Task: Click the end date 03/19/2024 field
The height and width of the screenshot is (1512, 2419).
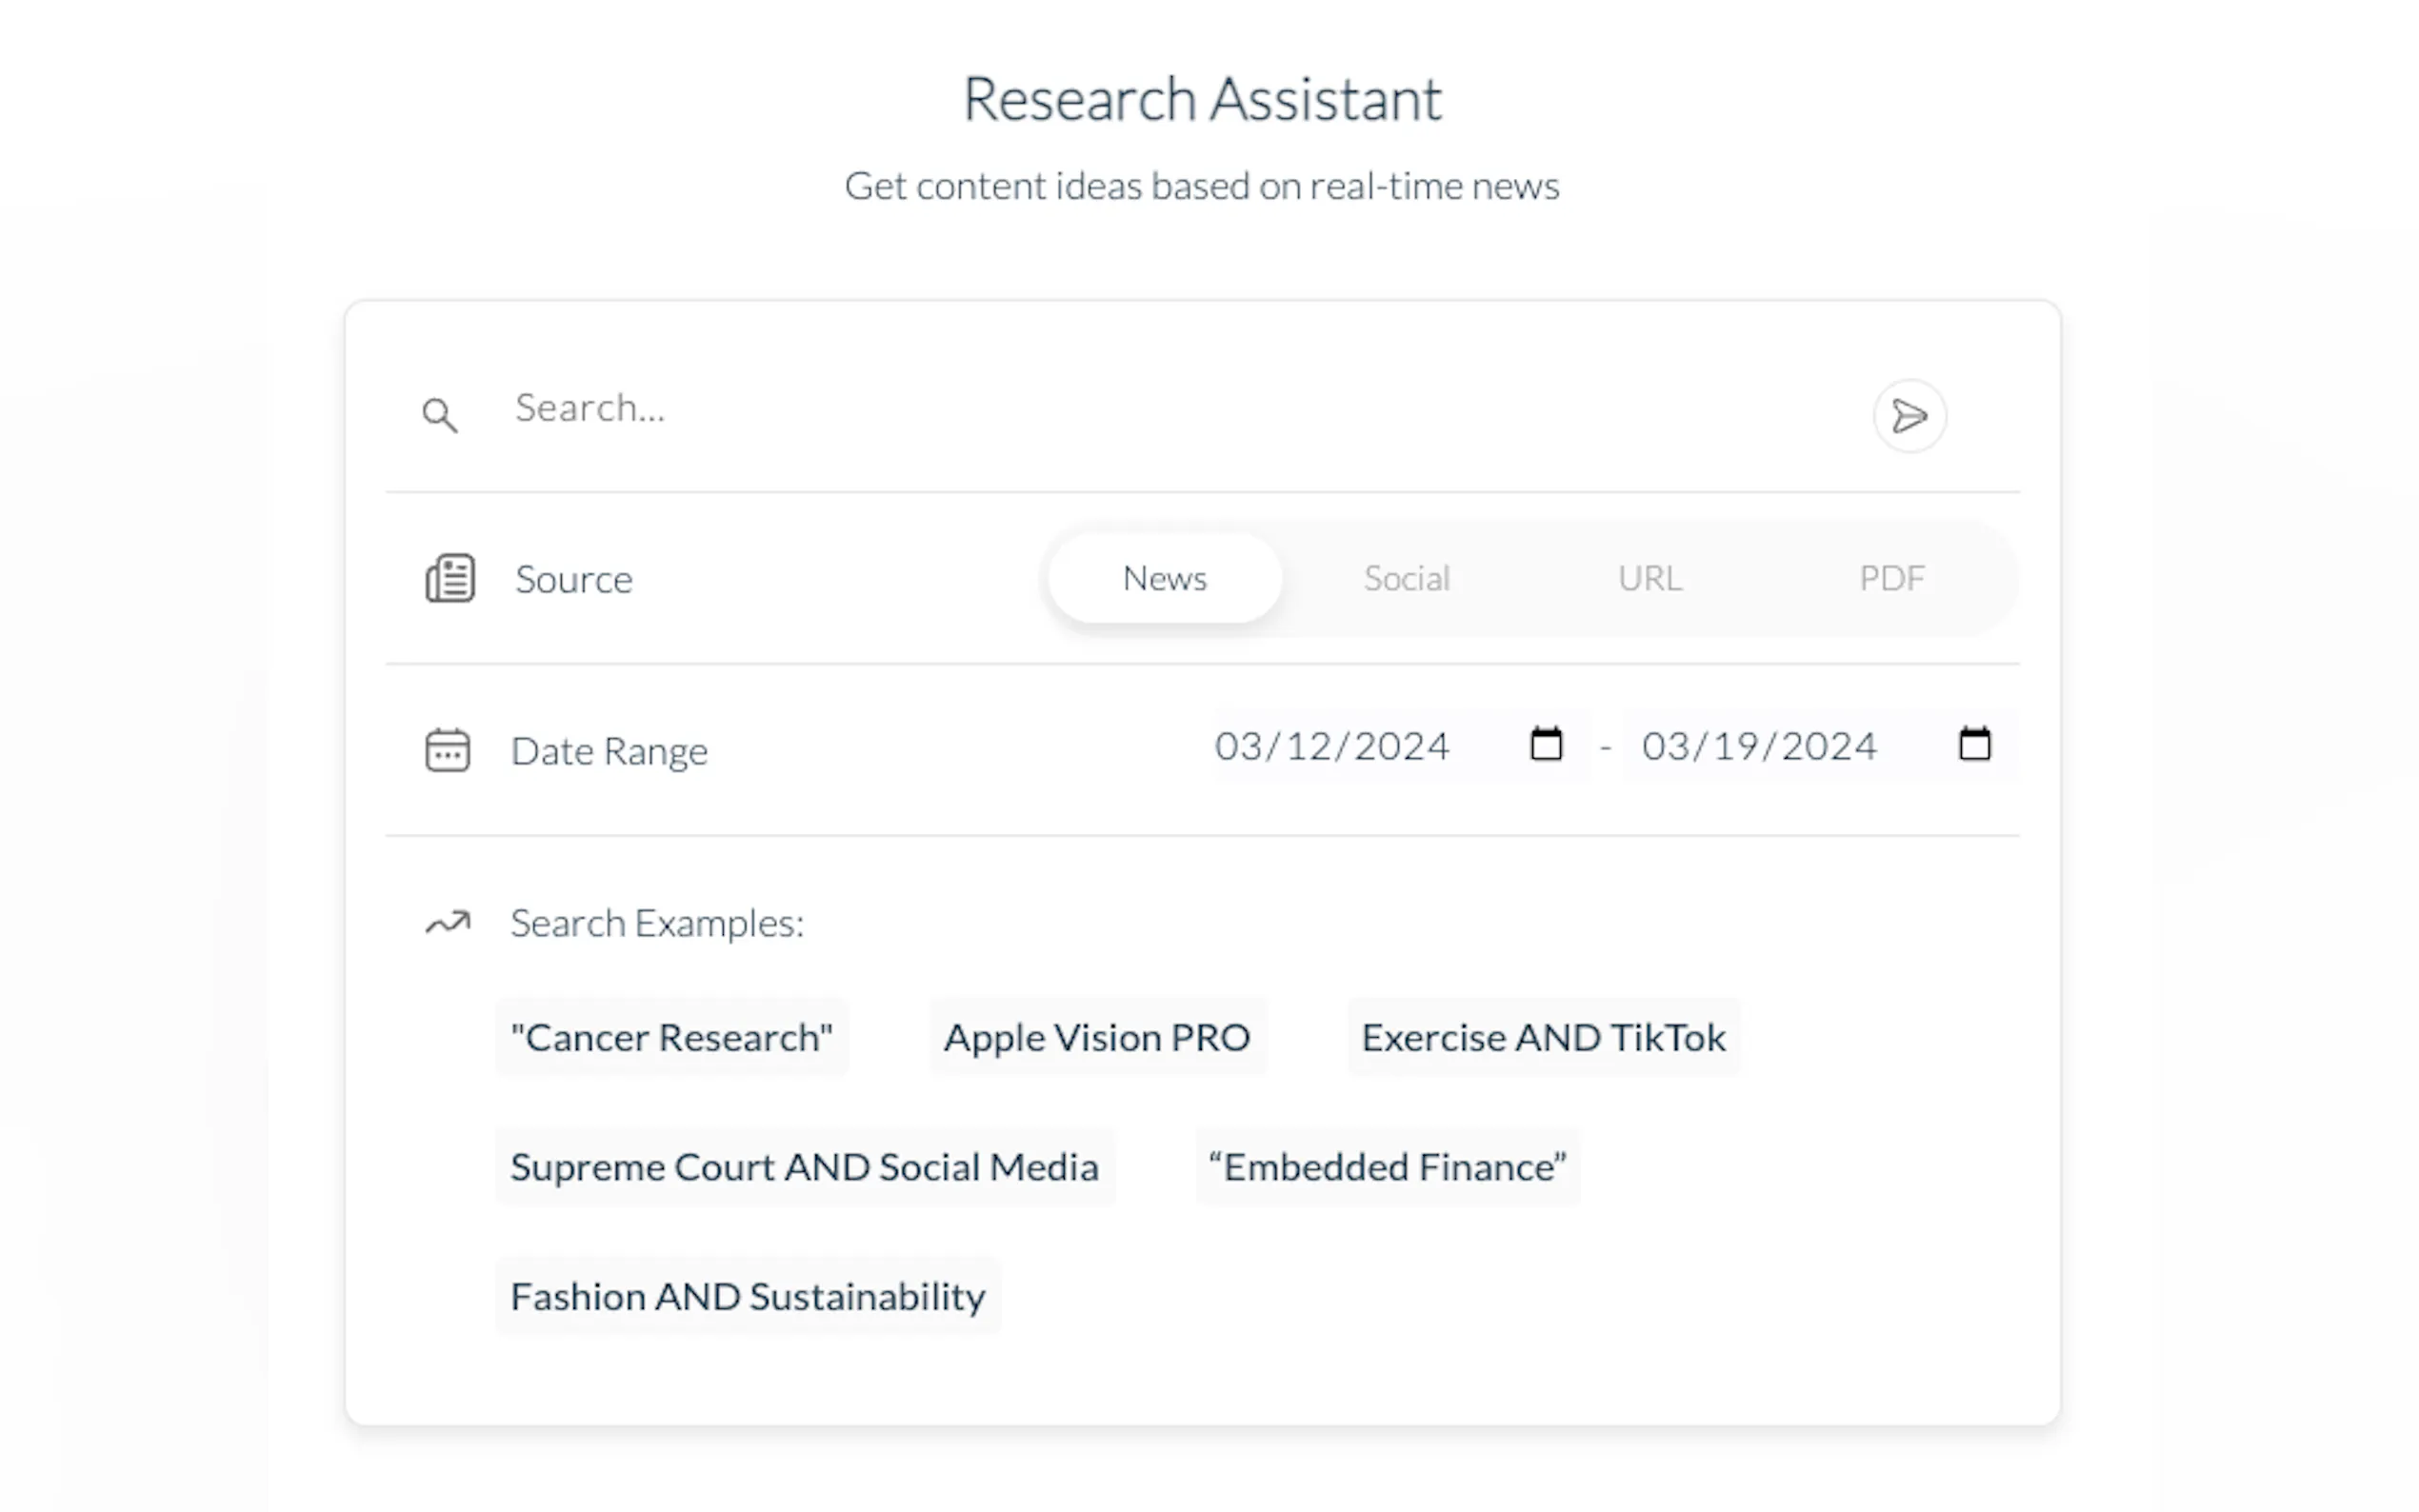Action: click(1758, 746)
